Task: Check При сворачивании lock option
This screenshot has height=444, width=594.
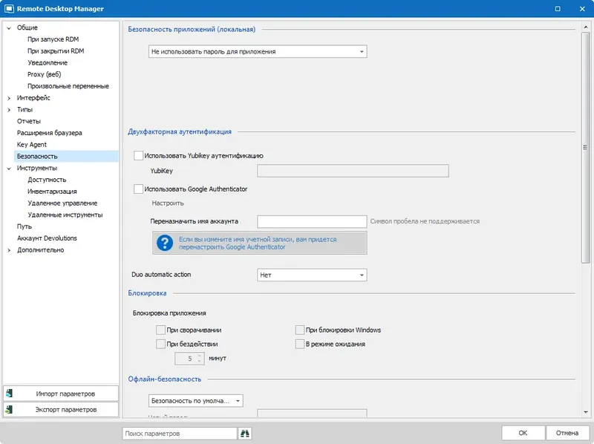Action: (x=161, y=330)
